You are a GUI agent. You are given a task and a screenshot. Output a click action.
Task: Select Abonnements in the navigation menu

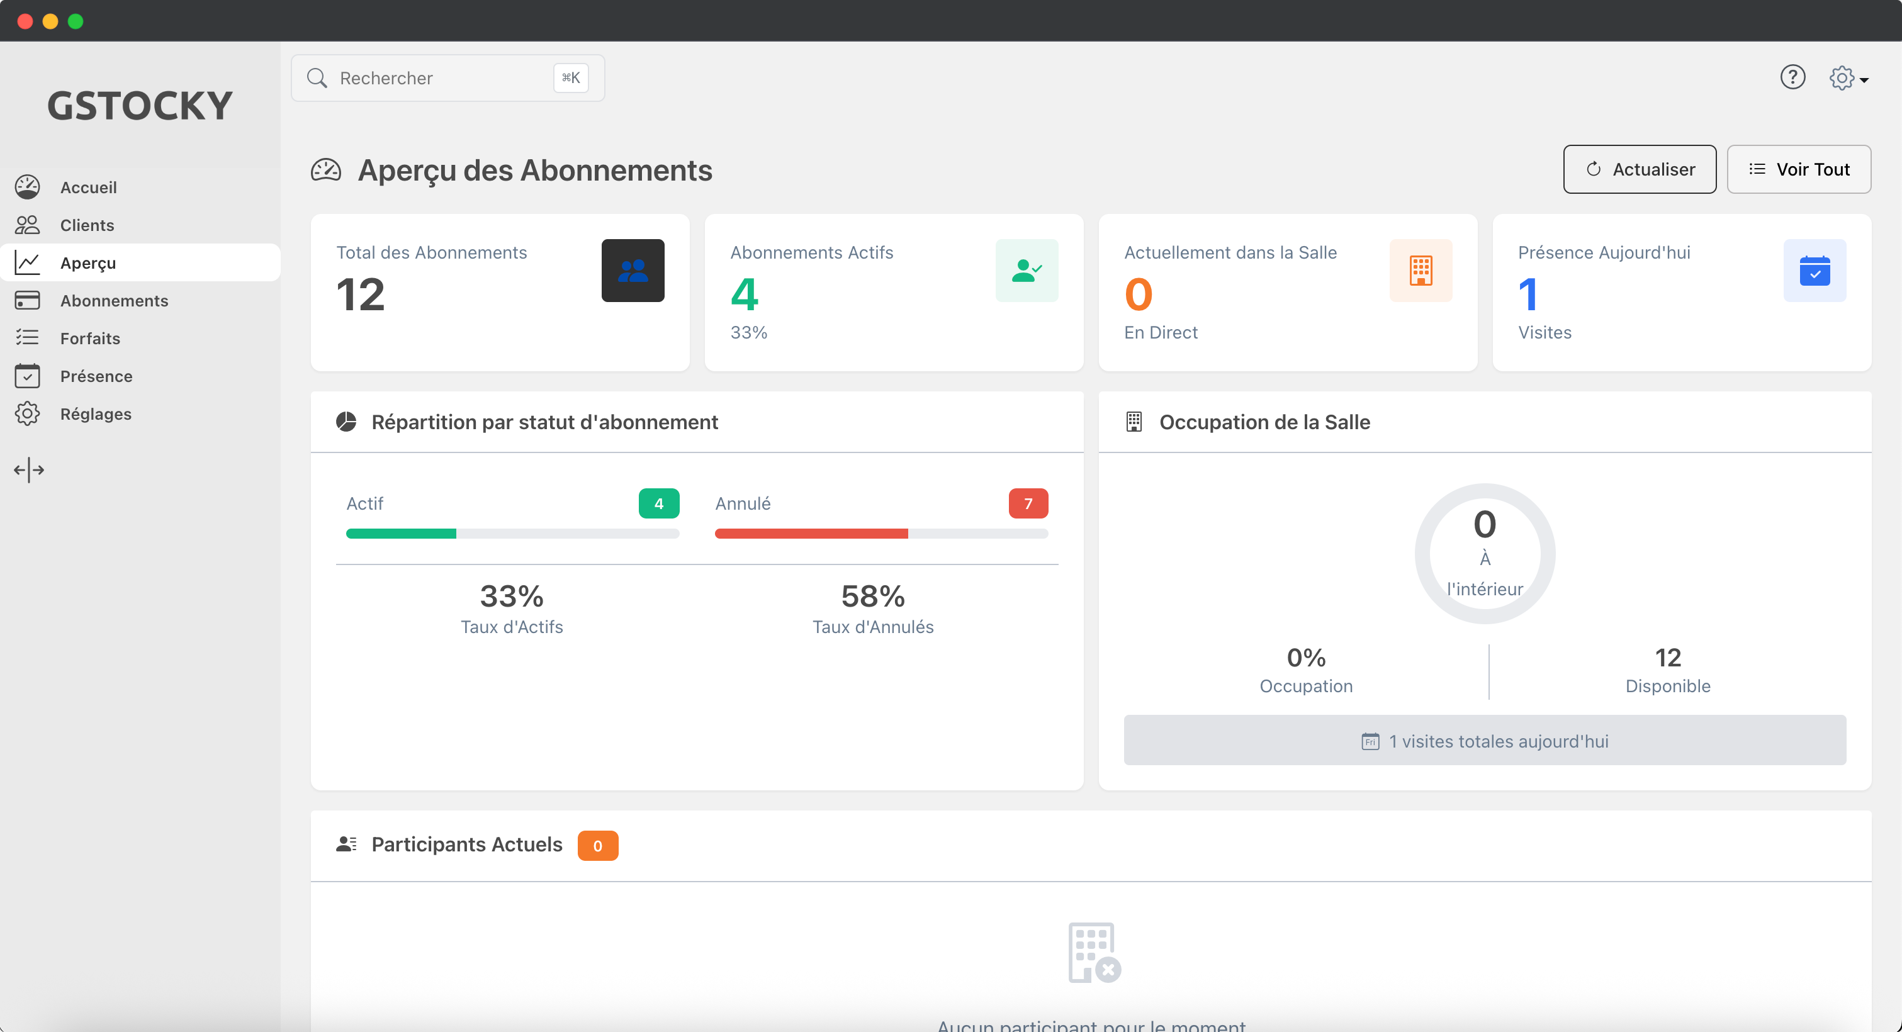coord(114,300)
